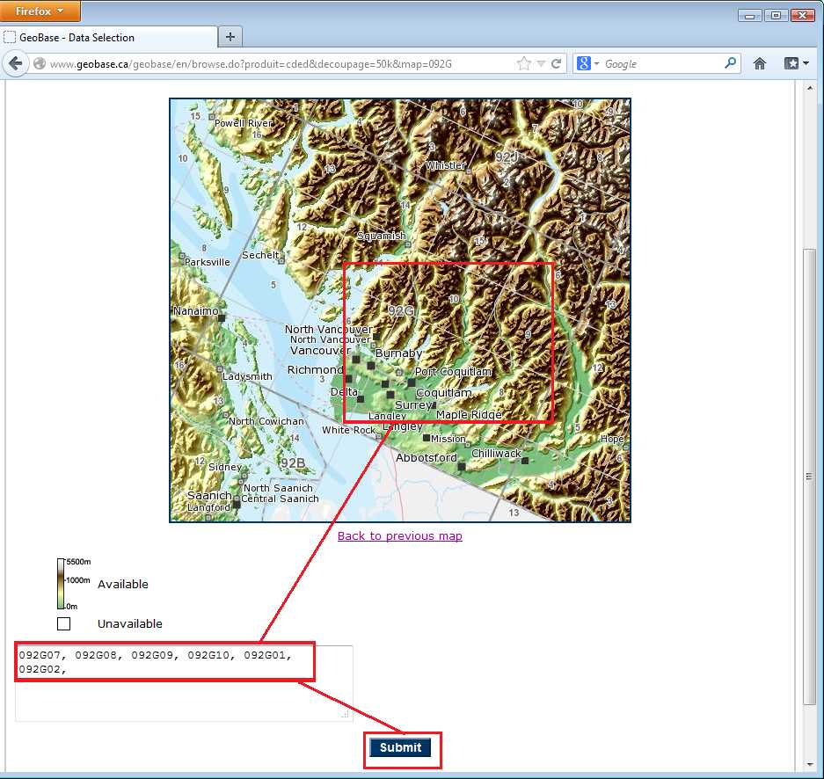Click the Submit button
The height and width of the screenshot is (779, 824).
(x=401, y=747)
